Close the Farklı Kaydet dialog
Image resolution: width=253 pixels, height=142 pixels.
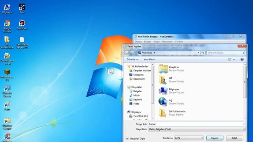(x=242, y=46)
